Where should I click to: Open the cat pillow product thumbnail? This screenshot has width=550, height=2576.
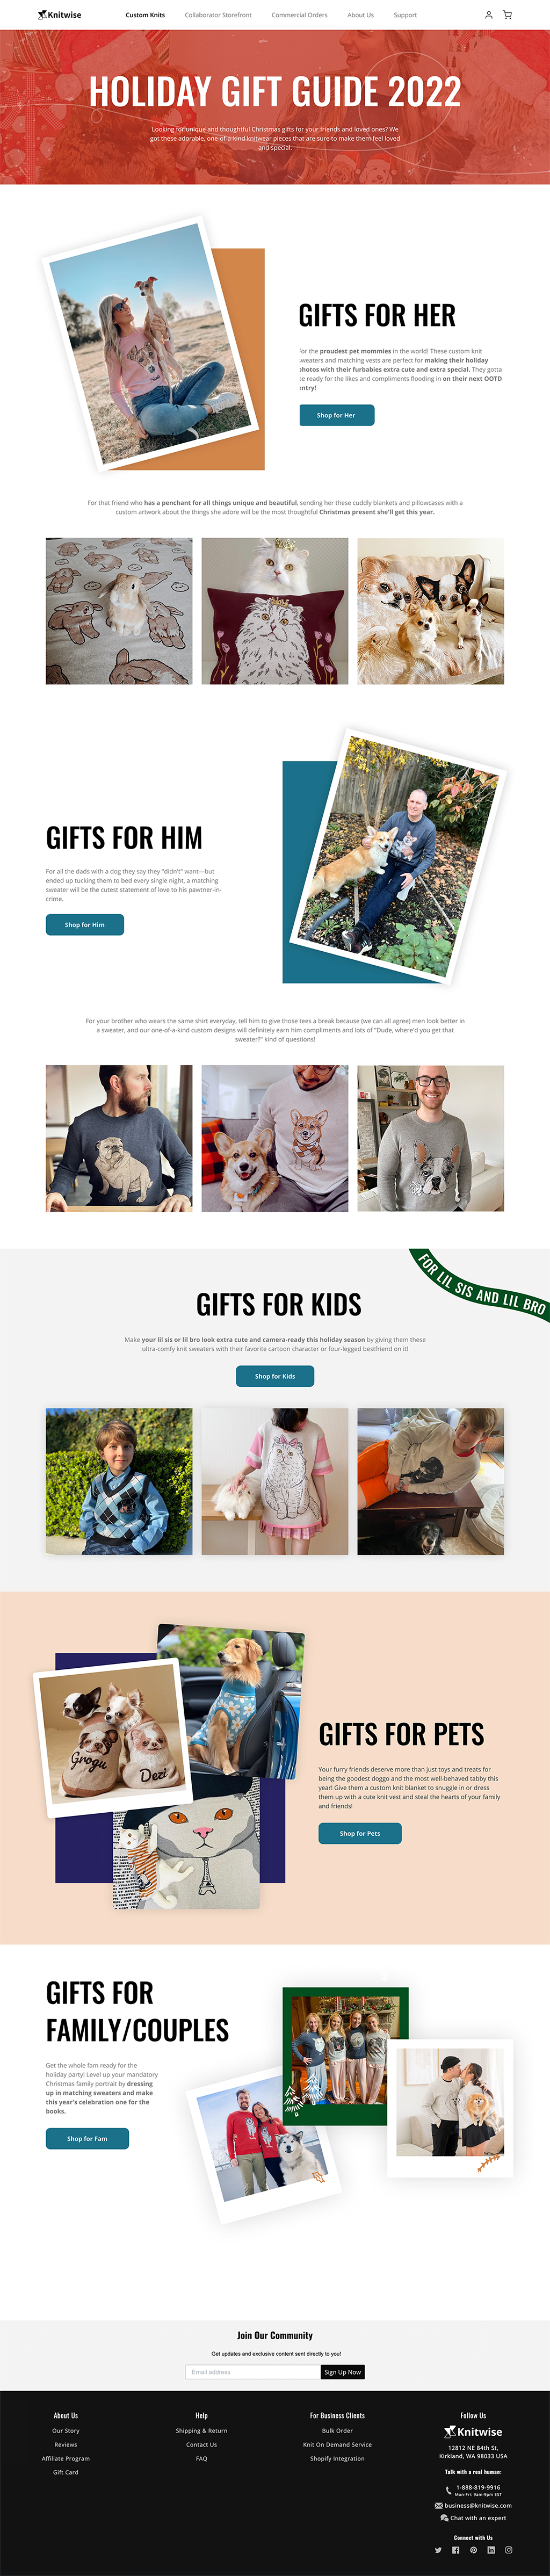click(275, 611)
